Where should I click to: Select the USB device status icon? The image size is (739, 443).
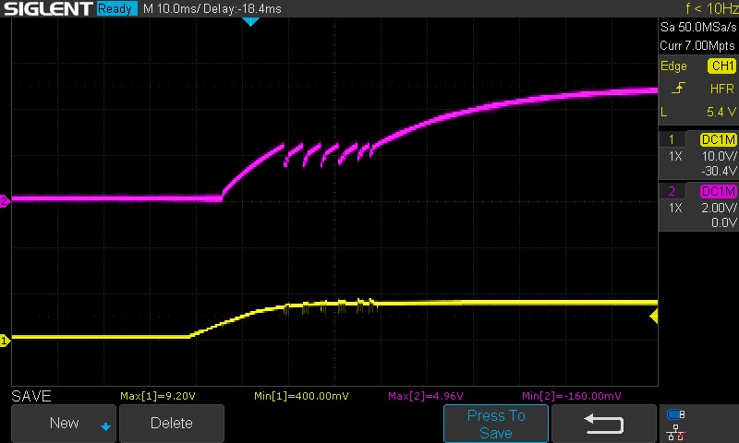[676, 414]
